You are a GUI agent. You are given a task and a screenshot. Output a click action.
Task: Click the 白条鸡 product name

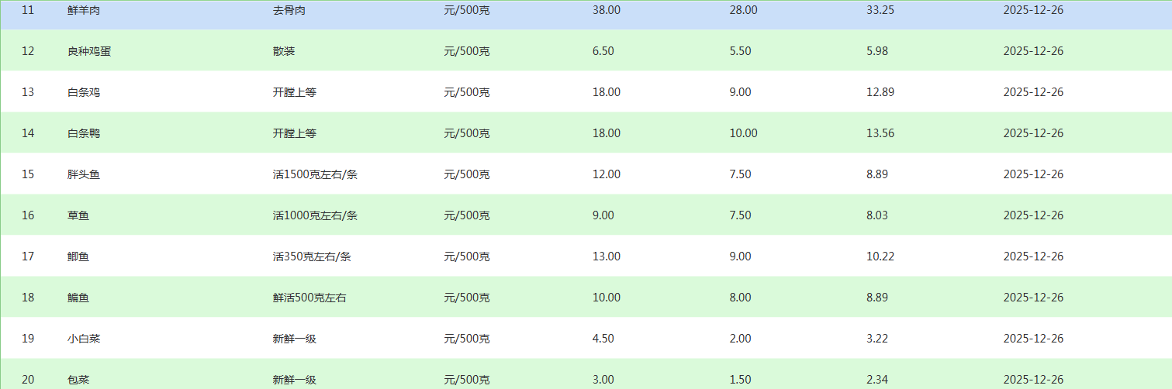coord(84,92)
